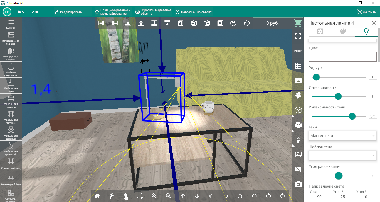Open the Шаблон тени dropdown
This screenshot has height=202, width=380.
click(x=342, y=155)
